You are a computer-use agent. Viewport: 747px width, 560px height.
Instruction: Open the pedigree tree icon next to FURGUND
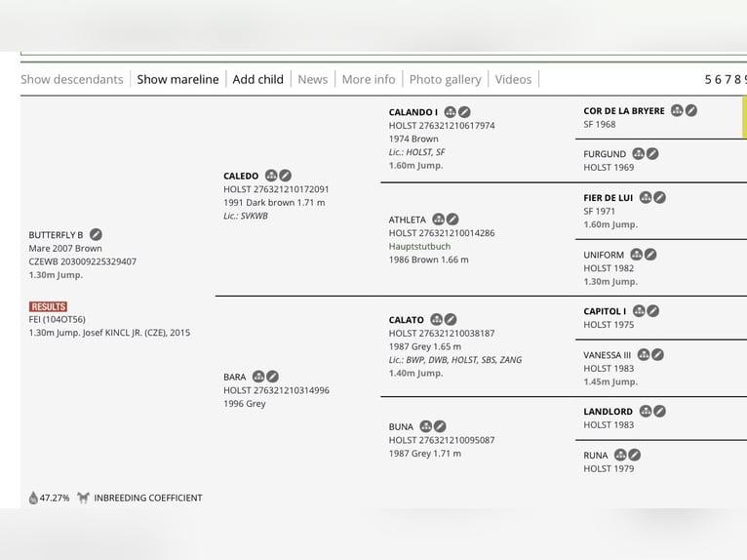(639, 154)
